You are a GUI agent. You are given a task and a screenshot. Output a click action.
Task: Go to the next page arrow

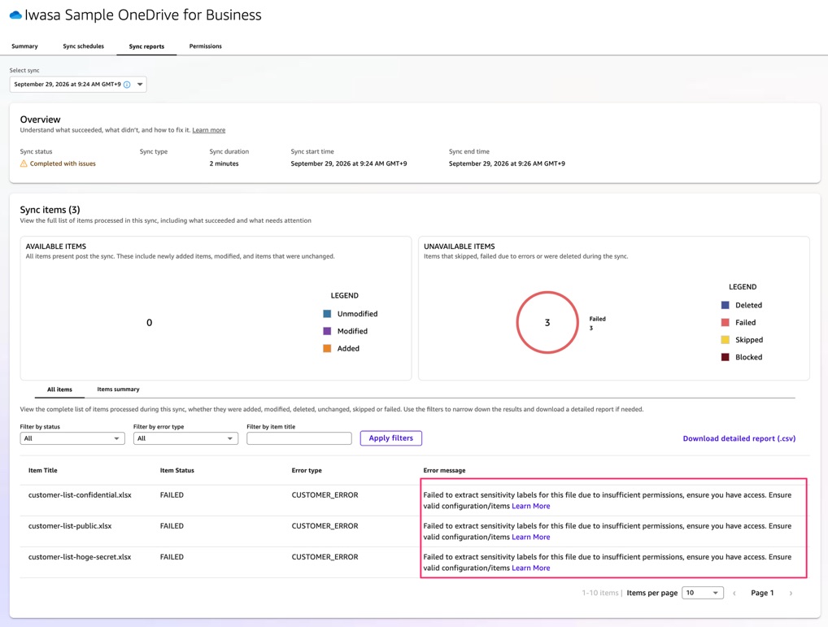point(791,593)
